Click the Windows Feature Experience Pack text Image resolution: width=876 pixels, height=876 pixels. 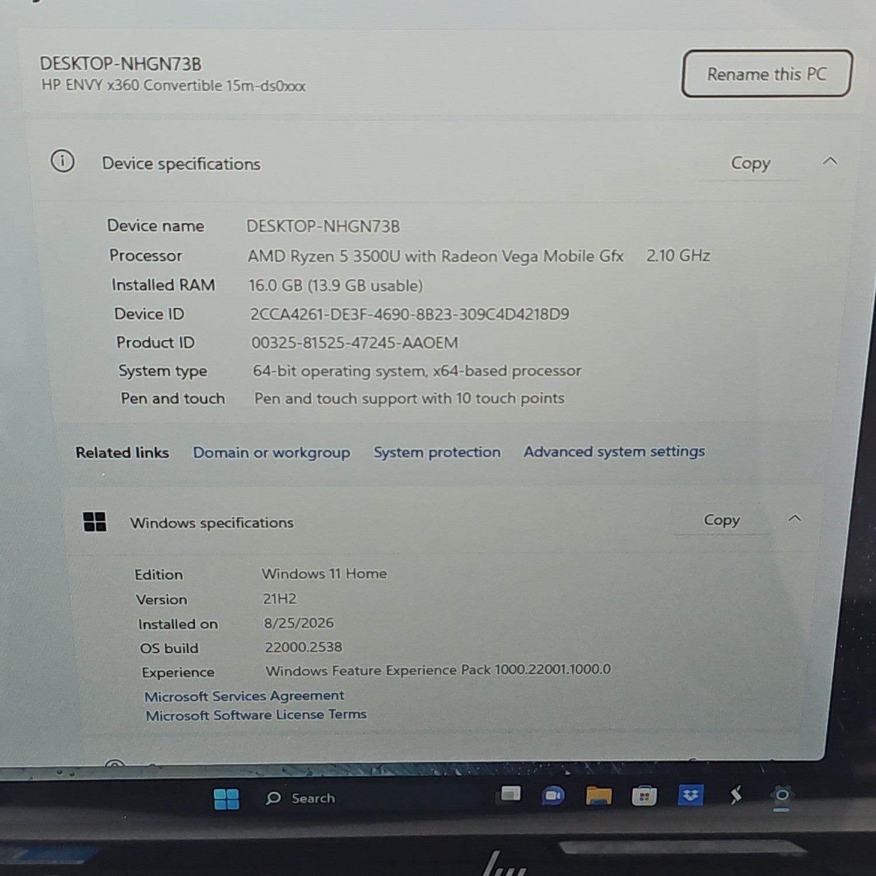(x=438, y=670)
